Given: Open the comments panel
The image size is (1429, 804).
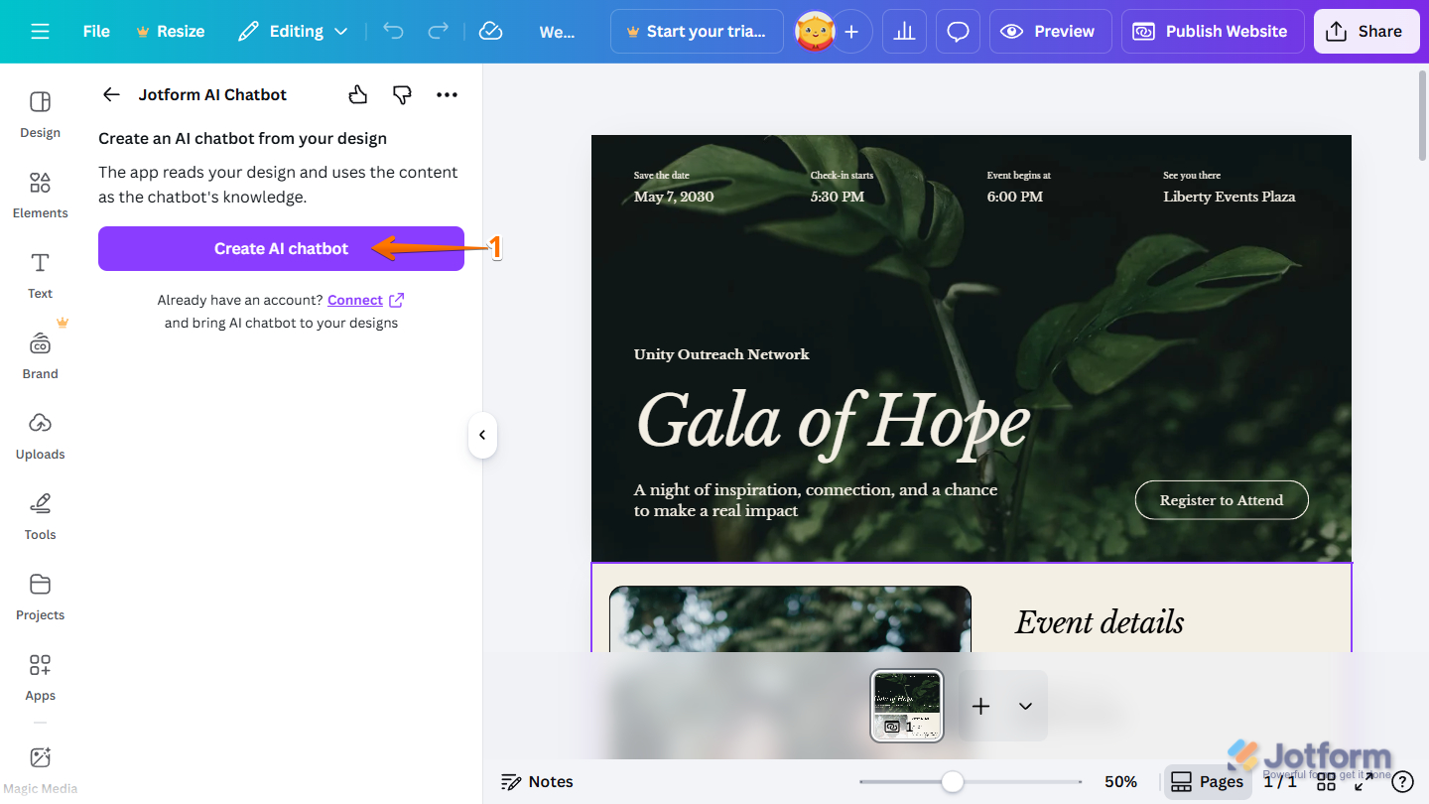Looking at the screenshot, I should click(x=958, y=31).
